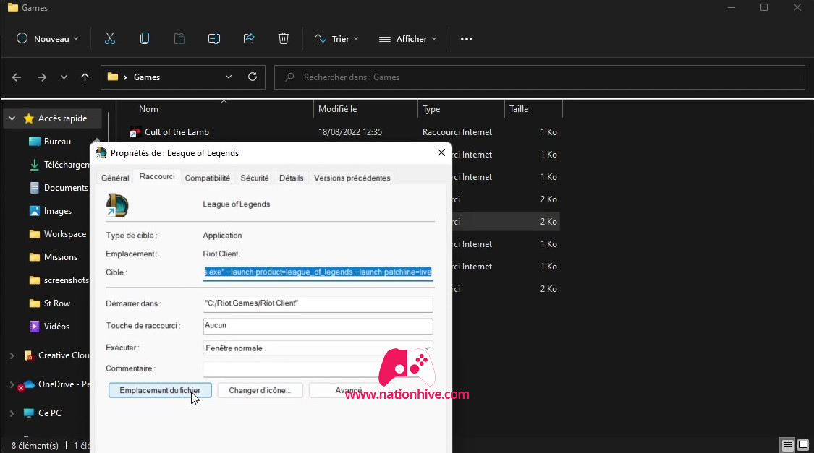This screenshot has width=814, height=453.
Task: Go forward with the right arrow
Action: tap(41, 77)
